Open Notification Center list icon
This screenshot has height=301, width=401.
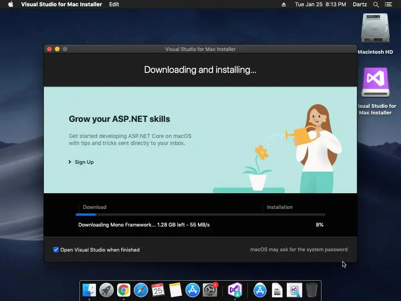point(388,4)
